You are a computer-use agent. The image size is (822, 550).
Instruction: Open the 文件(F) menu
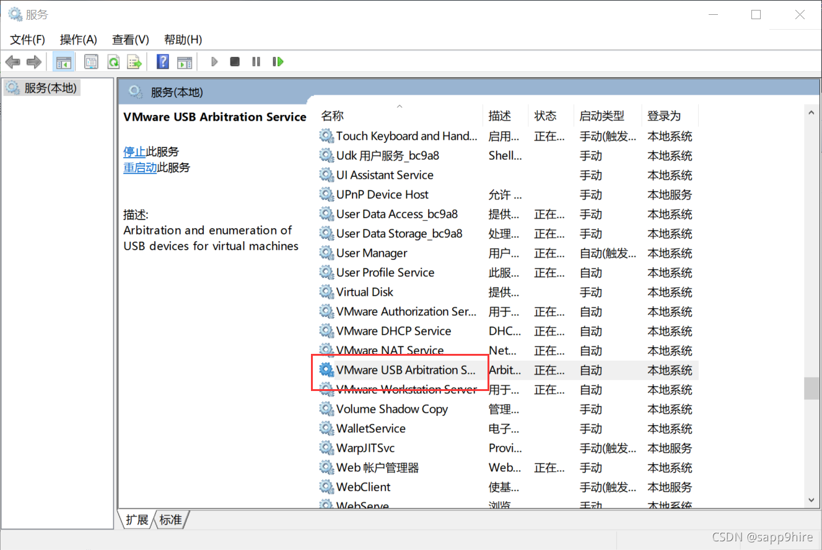tap(27, 40)
